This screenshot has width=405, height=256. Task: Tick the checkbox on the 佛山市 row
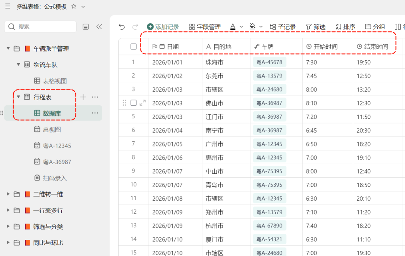tap(134, 103)
